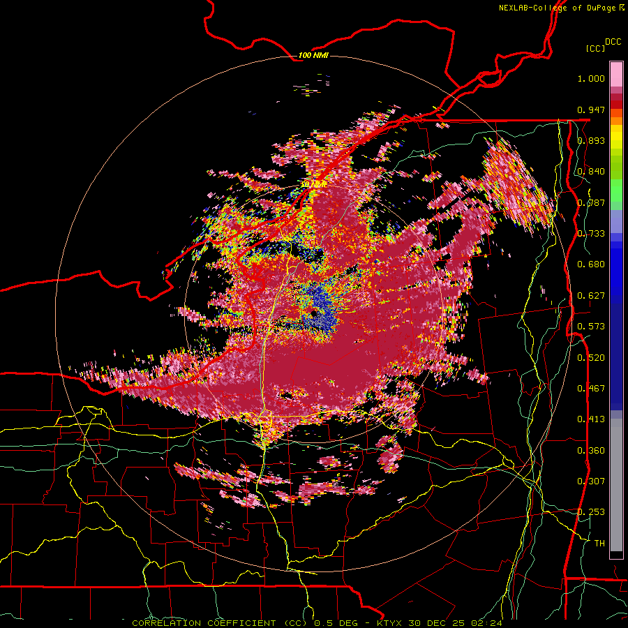Select the 0.947 scale value

tap(591, 110)
